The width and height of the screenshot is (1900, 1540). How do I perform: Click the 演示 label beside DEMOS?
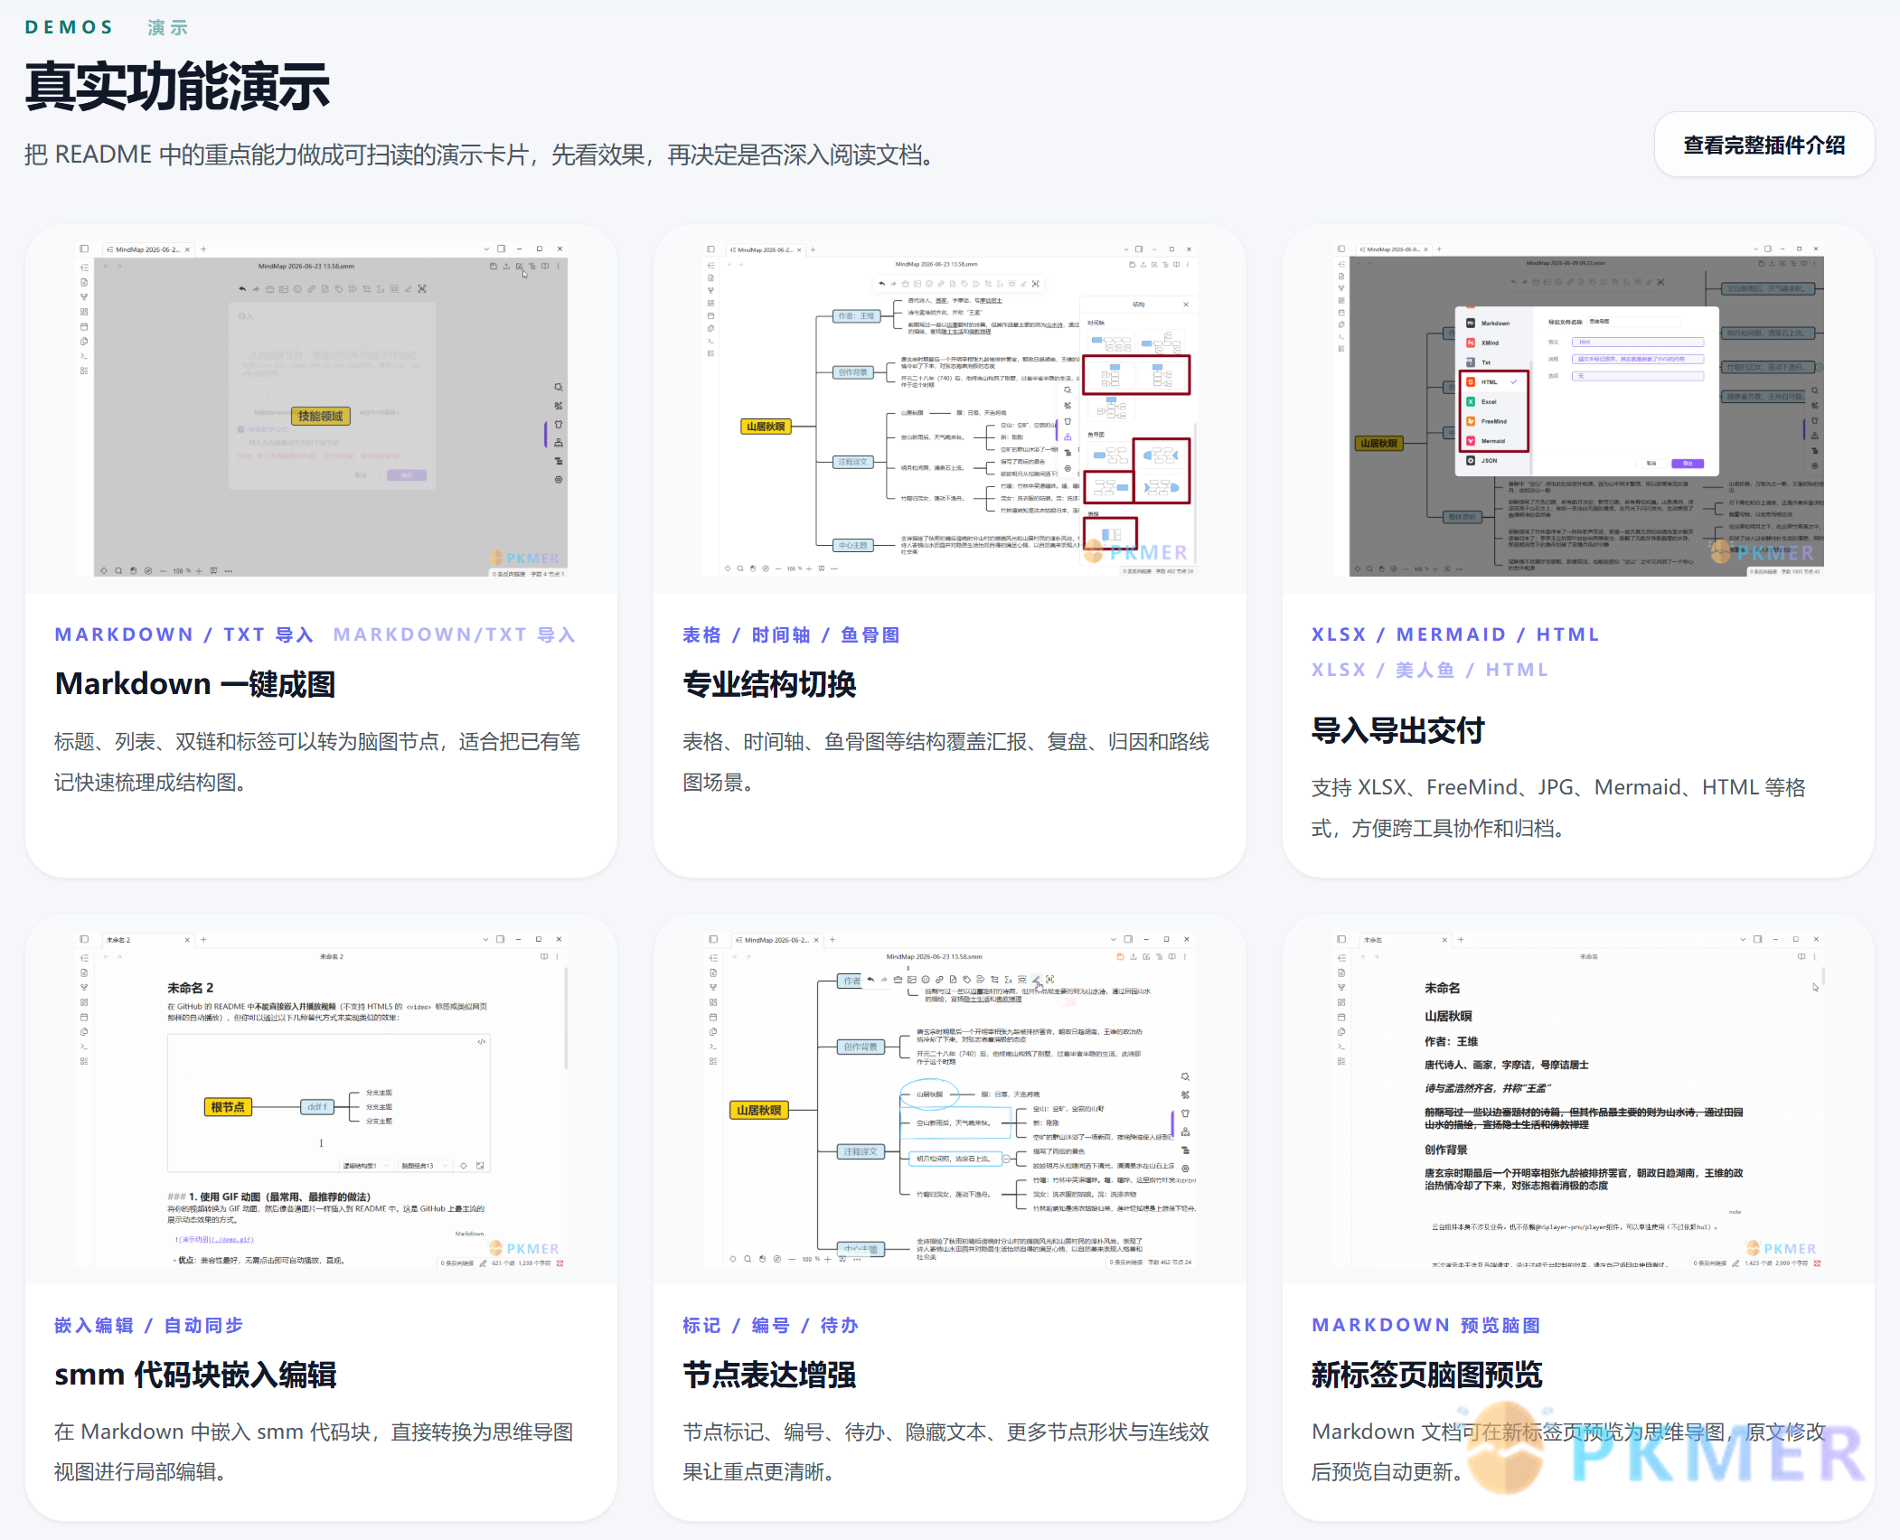tap(168, 27)
